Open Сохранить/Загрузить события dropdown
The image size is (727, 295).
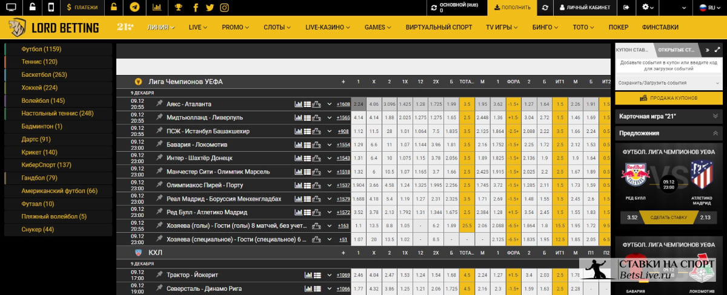669,83
